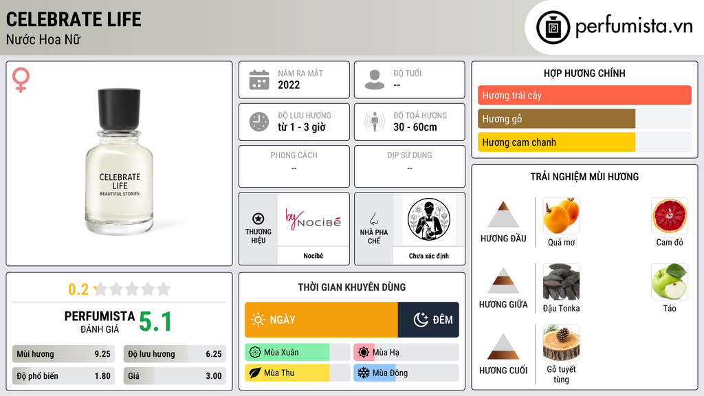Screen dimensions: 704x396
Task: Click the person silhouette age icon
Action: [x=375, y=80]
